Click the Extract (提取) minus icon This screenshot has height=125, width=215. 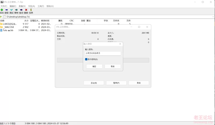coord(6,10)
